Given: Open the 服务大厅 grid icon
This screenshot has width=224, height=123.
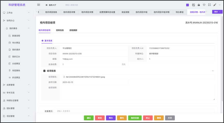Looking at the screenshot, I should 46,5.
